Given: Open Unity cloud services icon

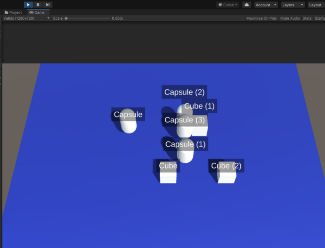Looking at the screenshot, I should point(247,5).
